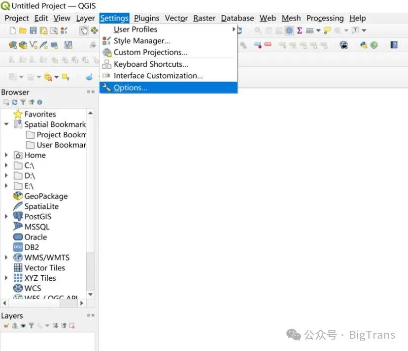Open the User Profiles submenu
Screen dimensions: 408x351
pyautogui.click(x=169, y=29)
